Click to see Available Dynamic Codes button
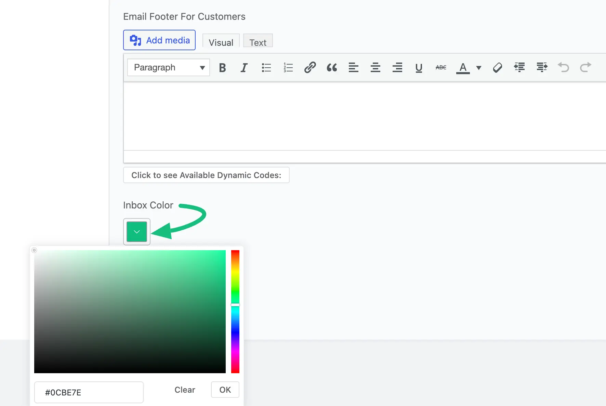The image size is (606, 406). pos(206,175)
